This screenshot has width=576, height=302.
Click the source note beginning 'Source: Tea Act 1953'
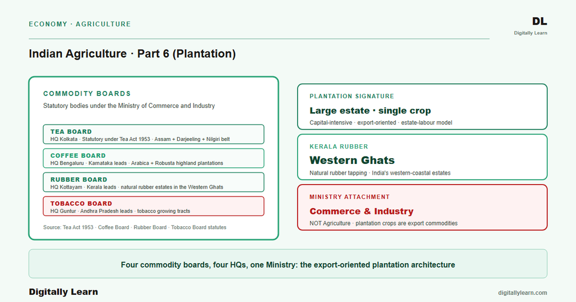tap(135, 227)
